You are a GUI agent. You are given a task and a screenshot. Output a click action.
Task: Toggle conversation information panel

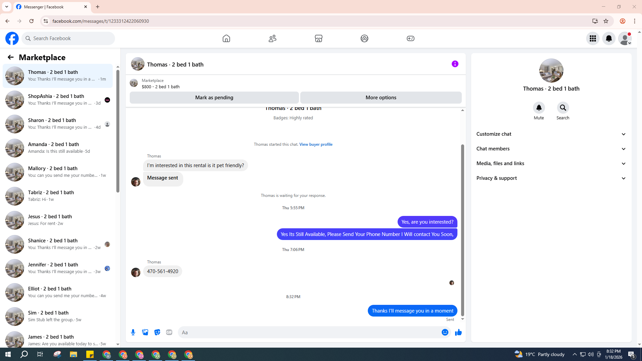(455, 64)
